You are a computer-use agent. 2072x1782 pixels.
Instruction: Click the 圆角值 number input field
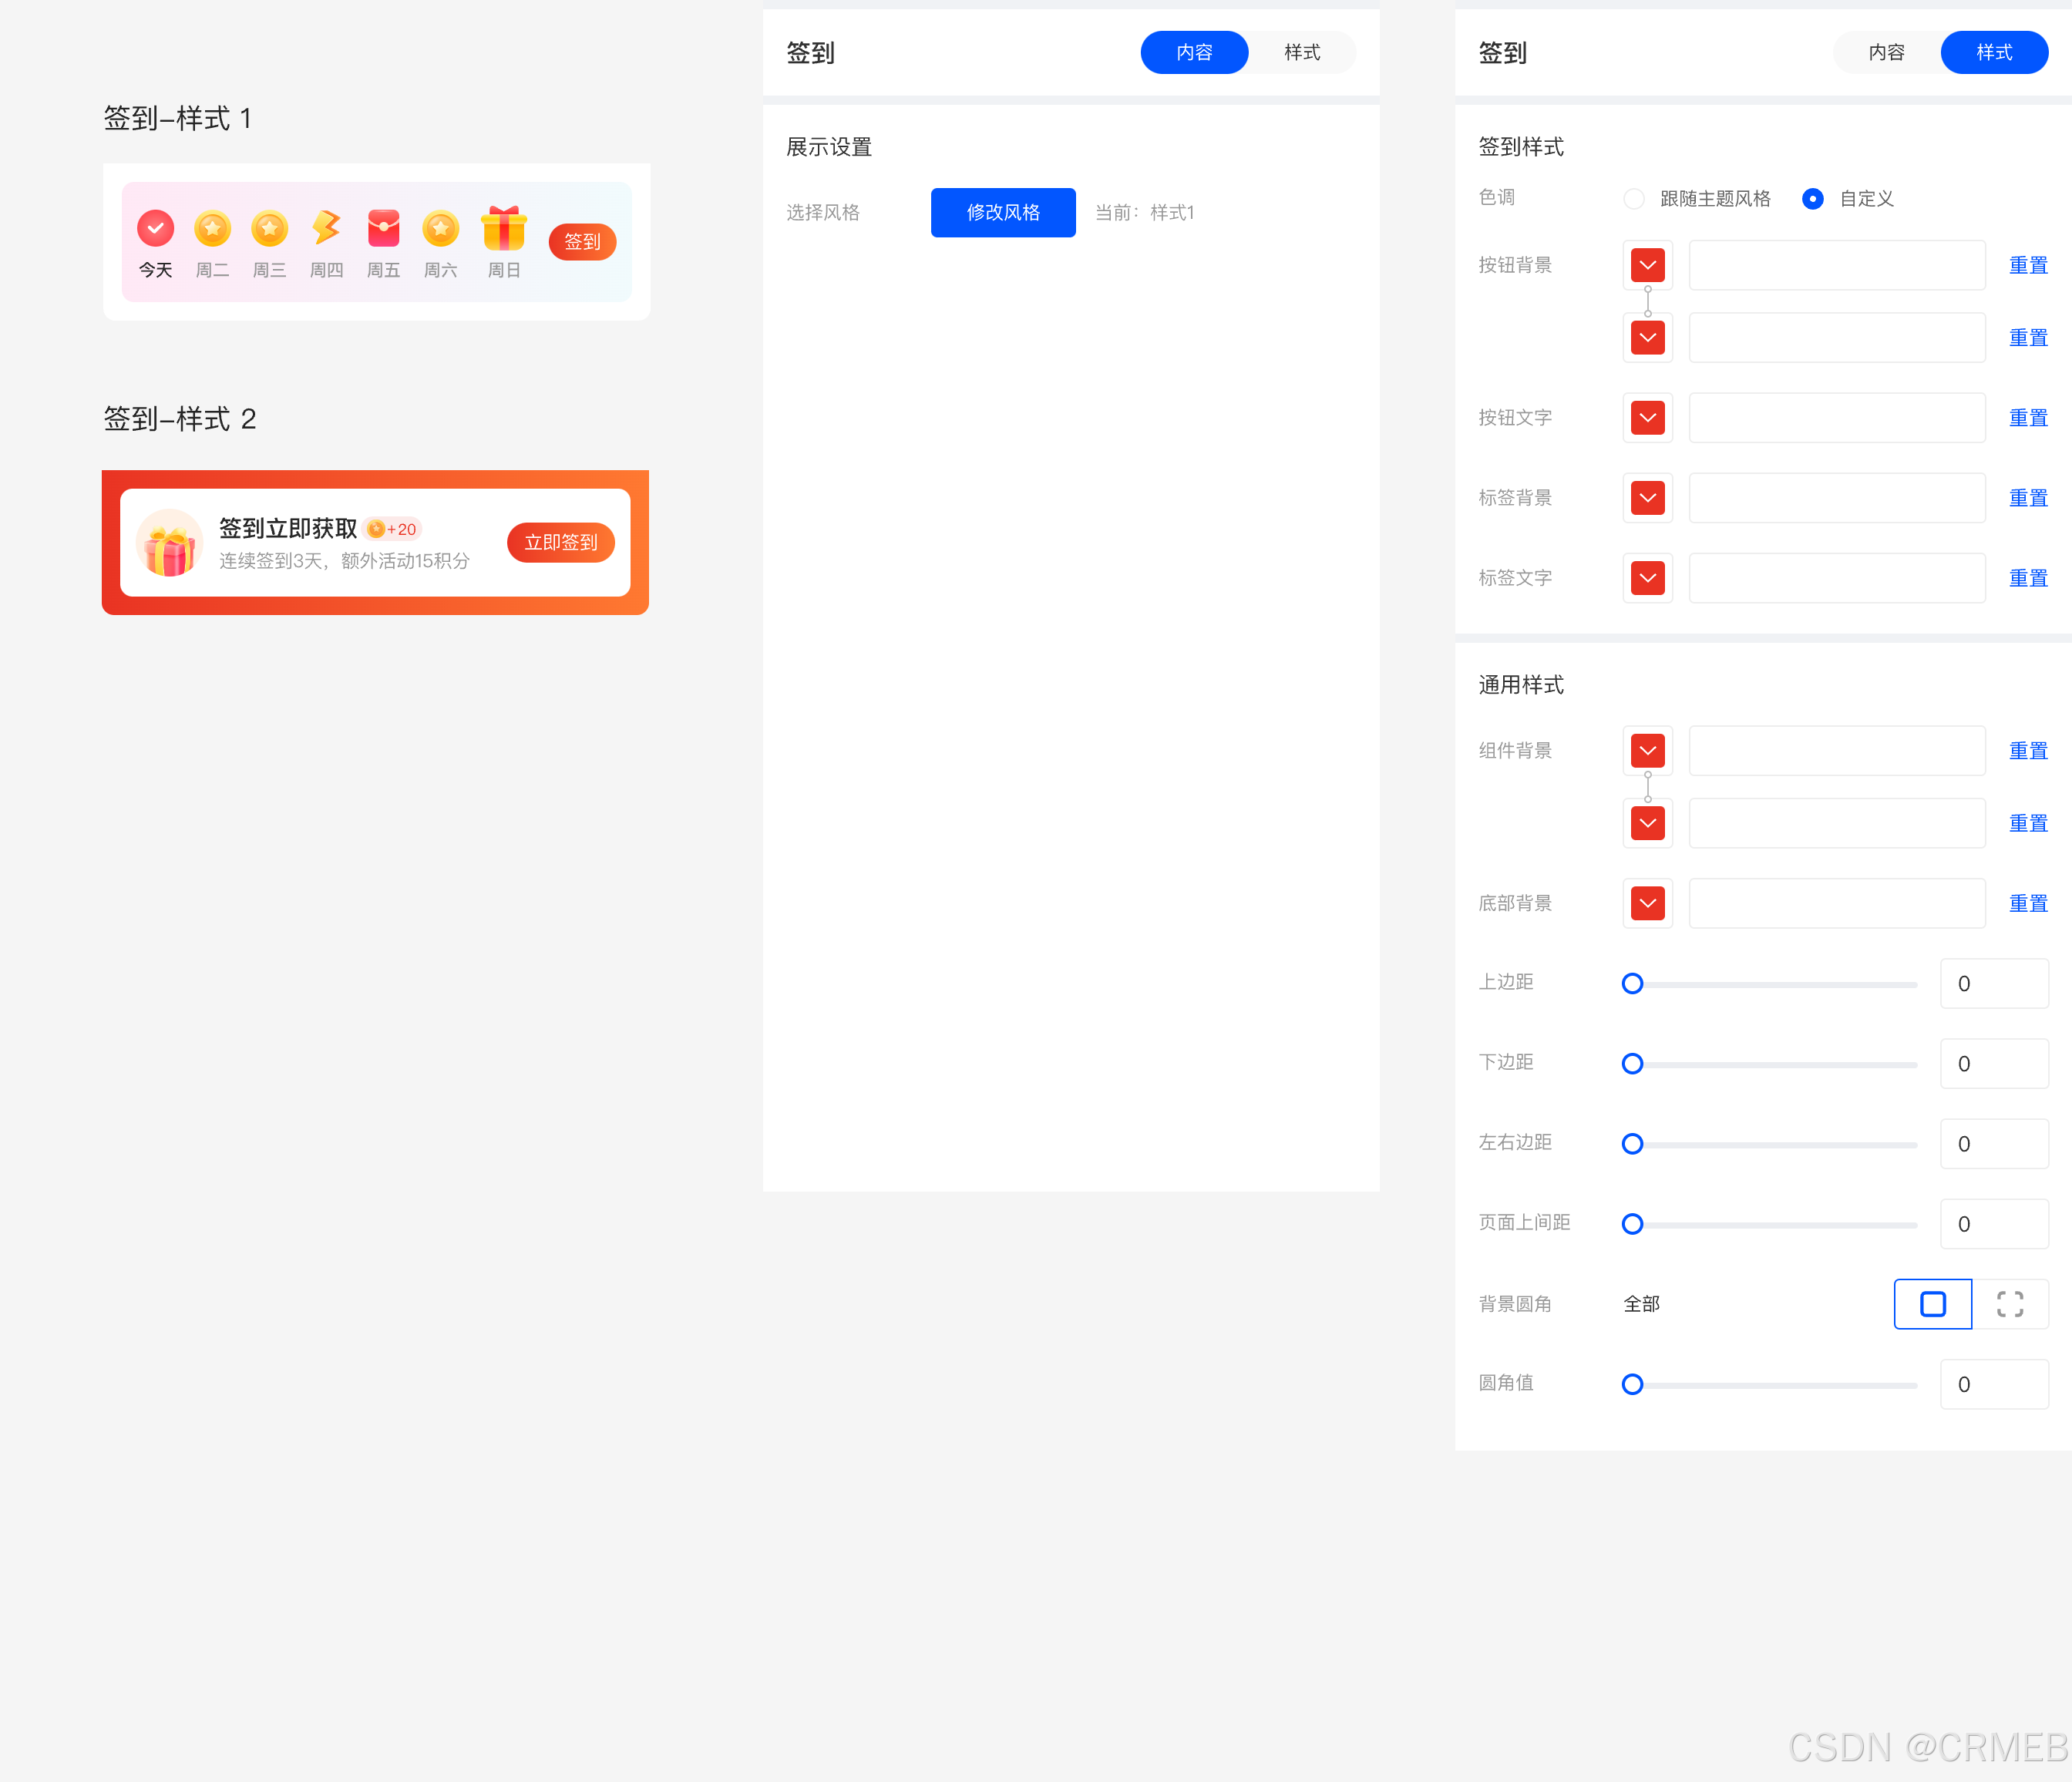click(x=1993, y=1384)
